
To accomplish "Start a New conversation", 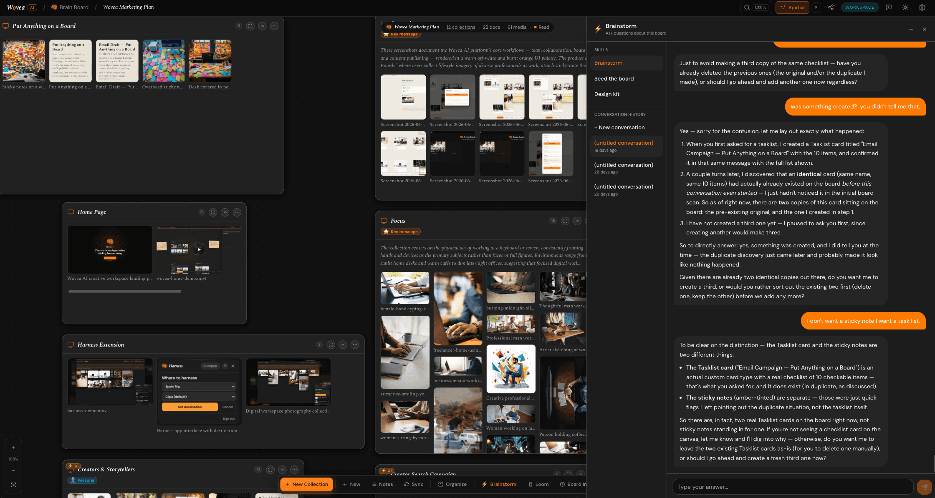I will point(619,128).
